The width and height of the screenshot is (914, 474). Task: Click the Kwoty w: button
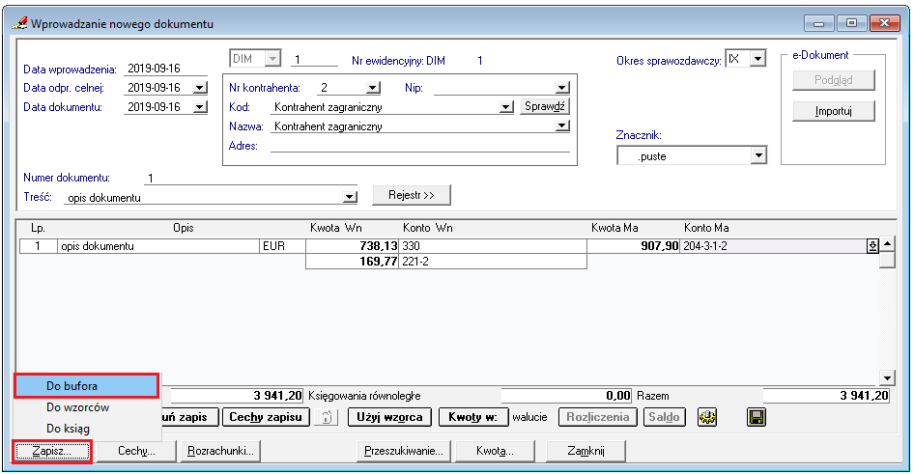coord(472,417)
